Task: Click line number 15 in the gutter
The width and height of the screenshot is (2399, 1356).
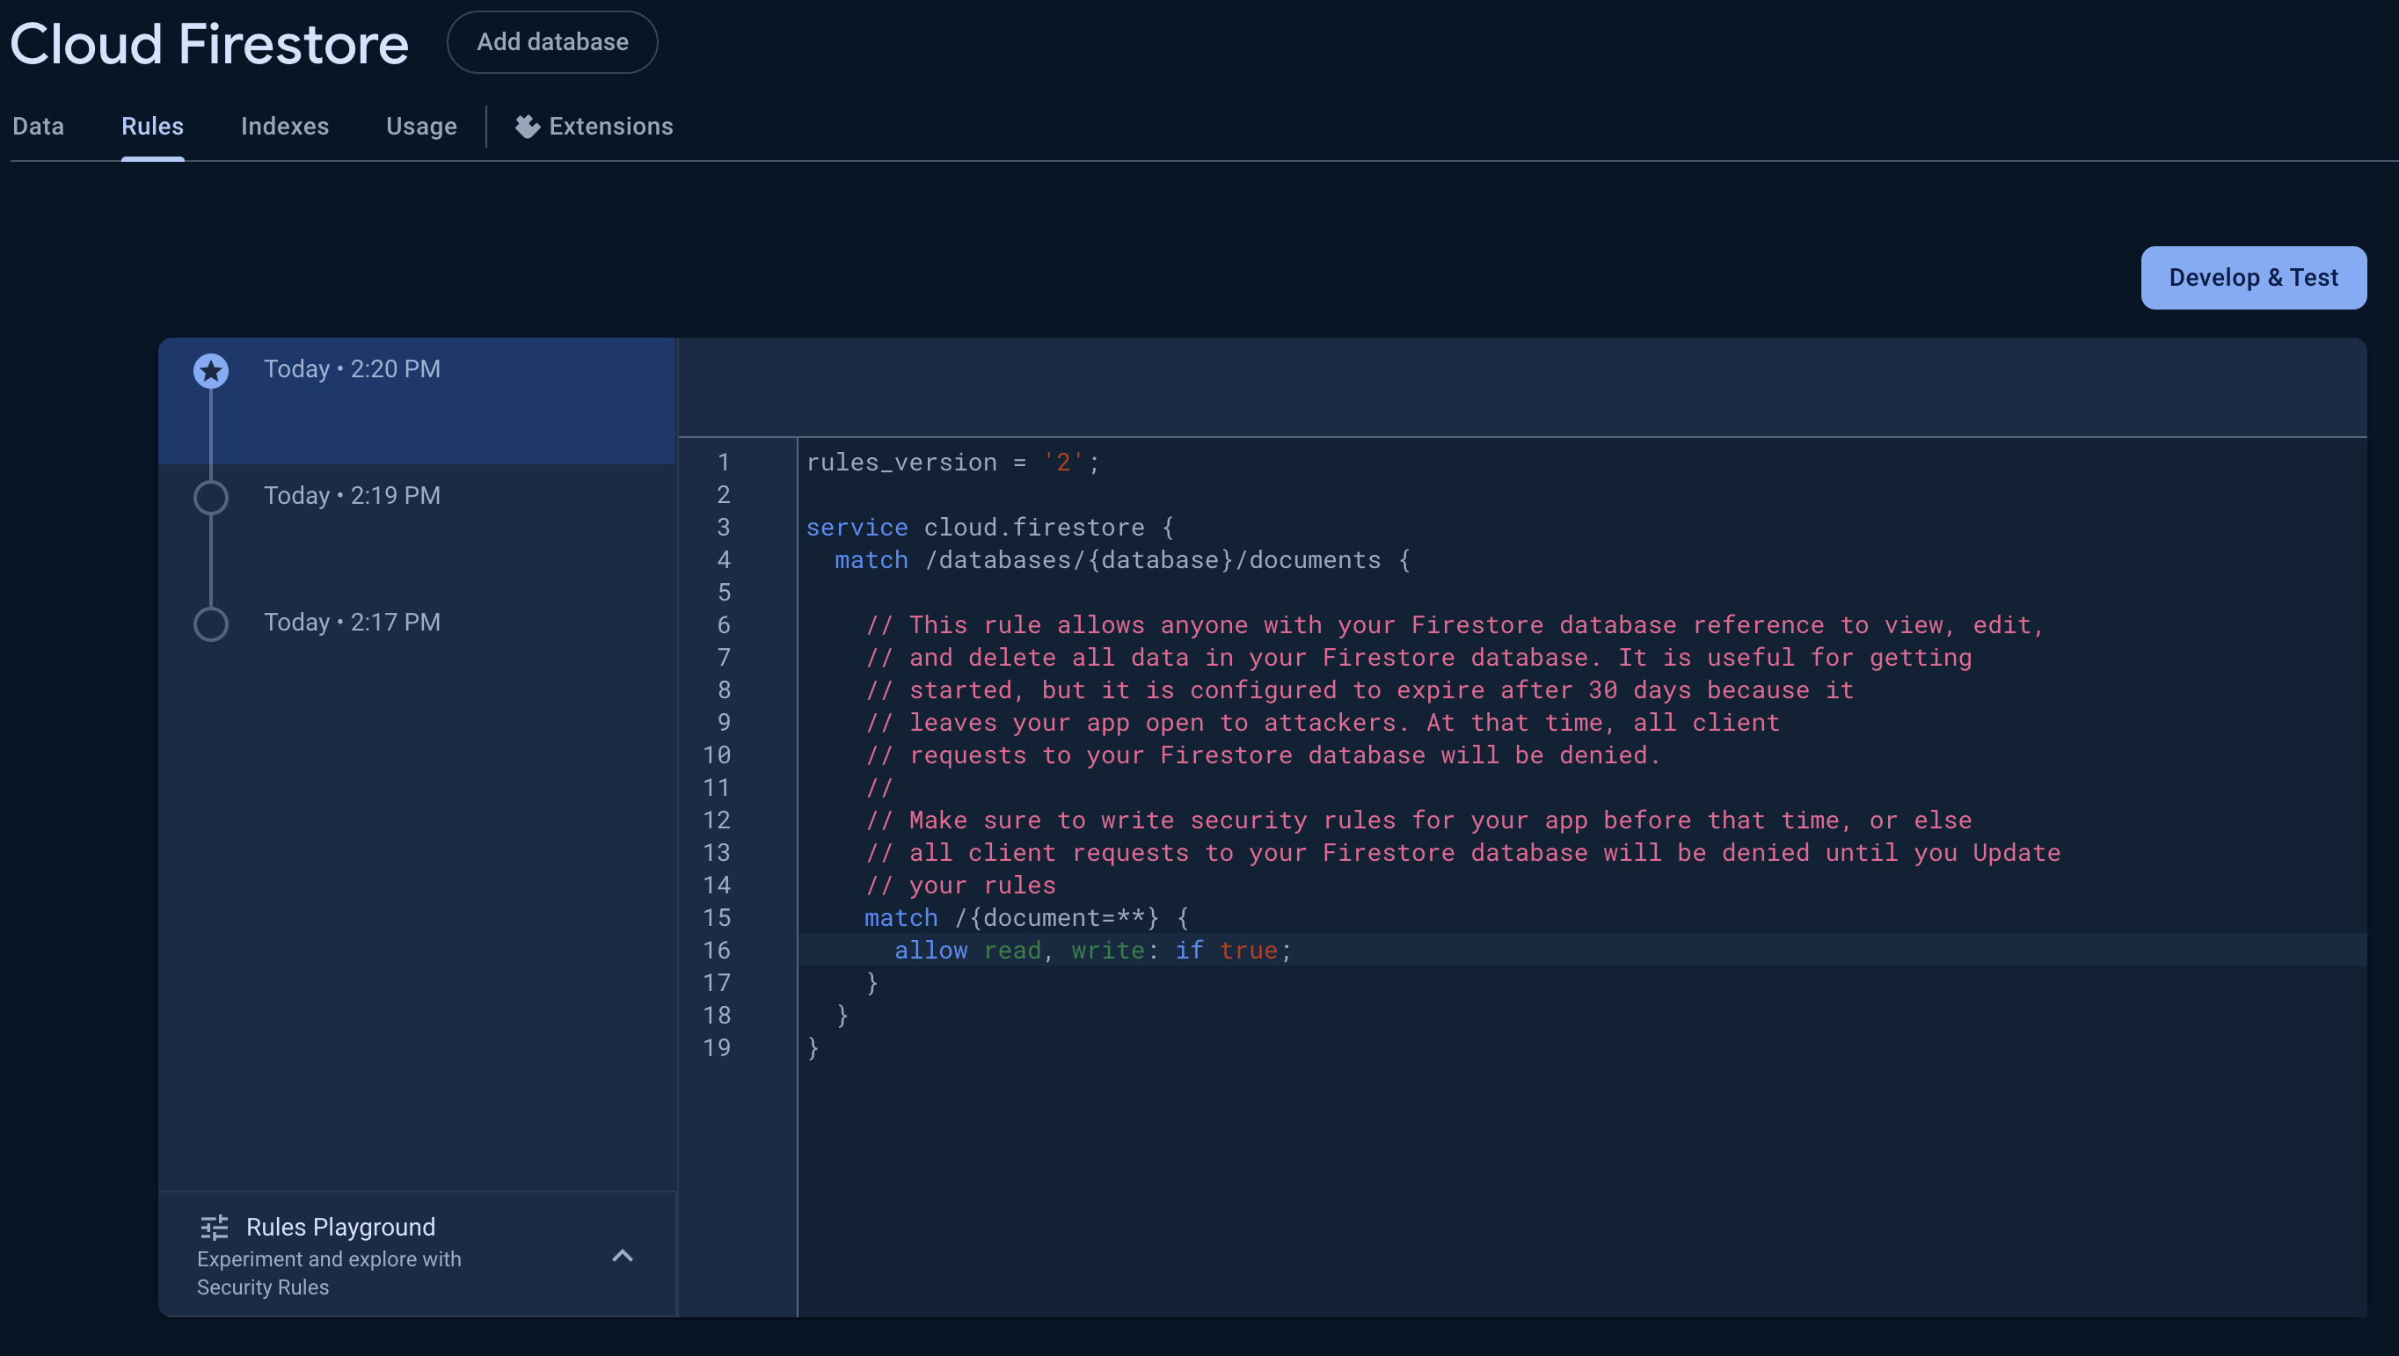Action: click(716, 918)
